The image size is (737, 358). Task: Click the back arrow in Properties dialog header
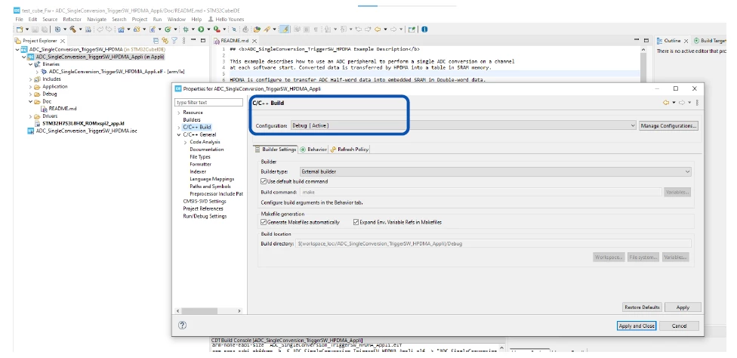click(x=666, y=103)
